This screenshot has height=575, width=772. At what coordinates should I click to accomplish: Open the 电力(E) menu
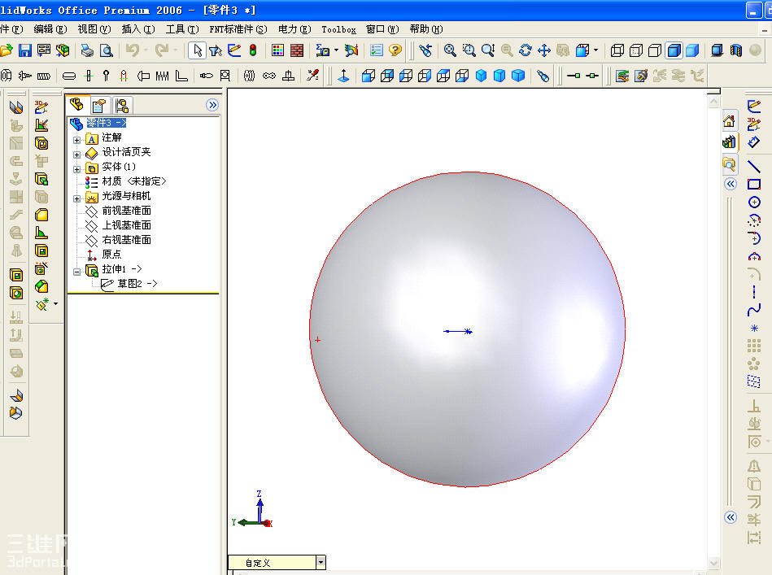pos(294,29)
